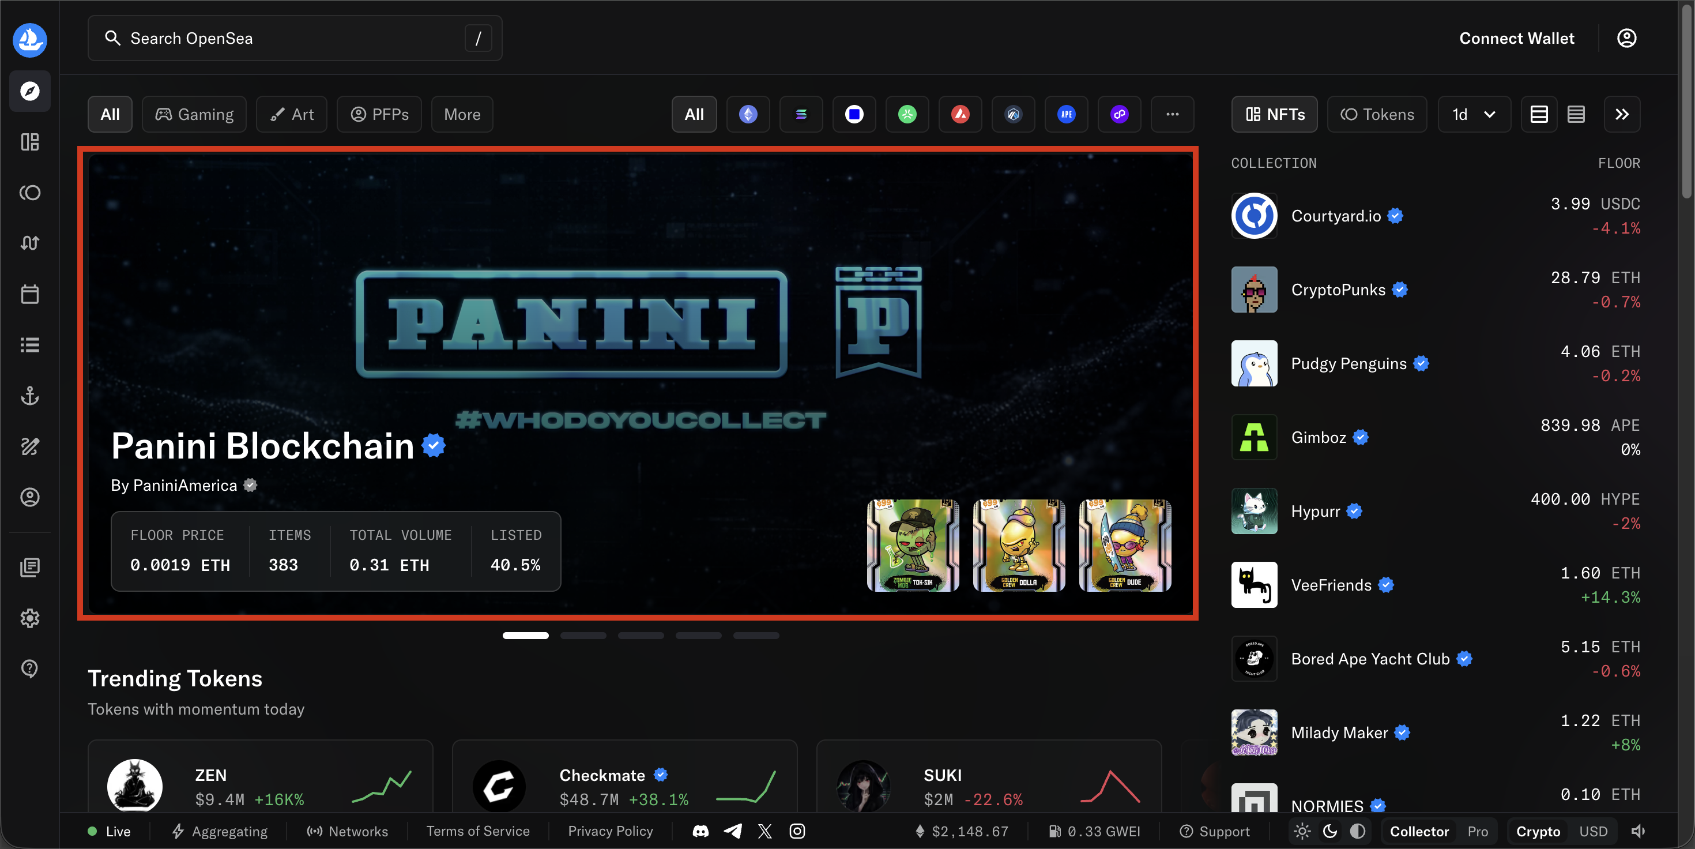This screenshot has width=1695, height=849.
Task: Open the extra chains overflow menu
Action: pos(1173,114)
